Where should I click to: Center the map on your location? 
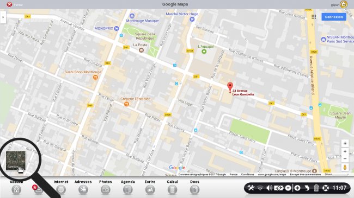345,143
